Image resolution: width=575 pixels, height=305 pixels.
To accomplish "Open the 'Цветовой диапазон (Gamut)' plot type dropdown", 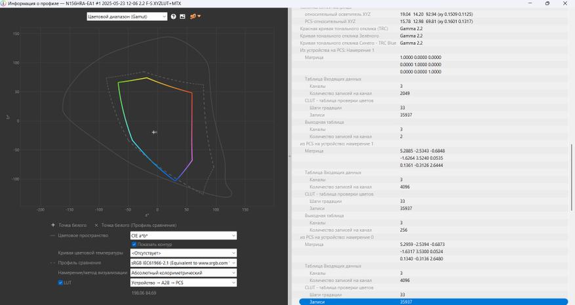I will tap(127, 16).
